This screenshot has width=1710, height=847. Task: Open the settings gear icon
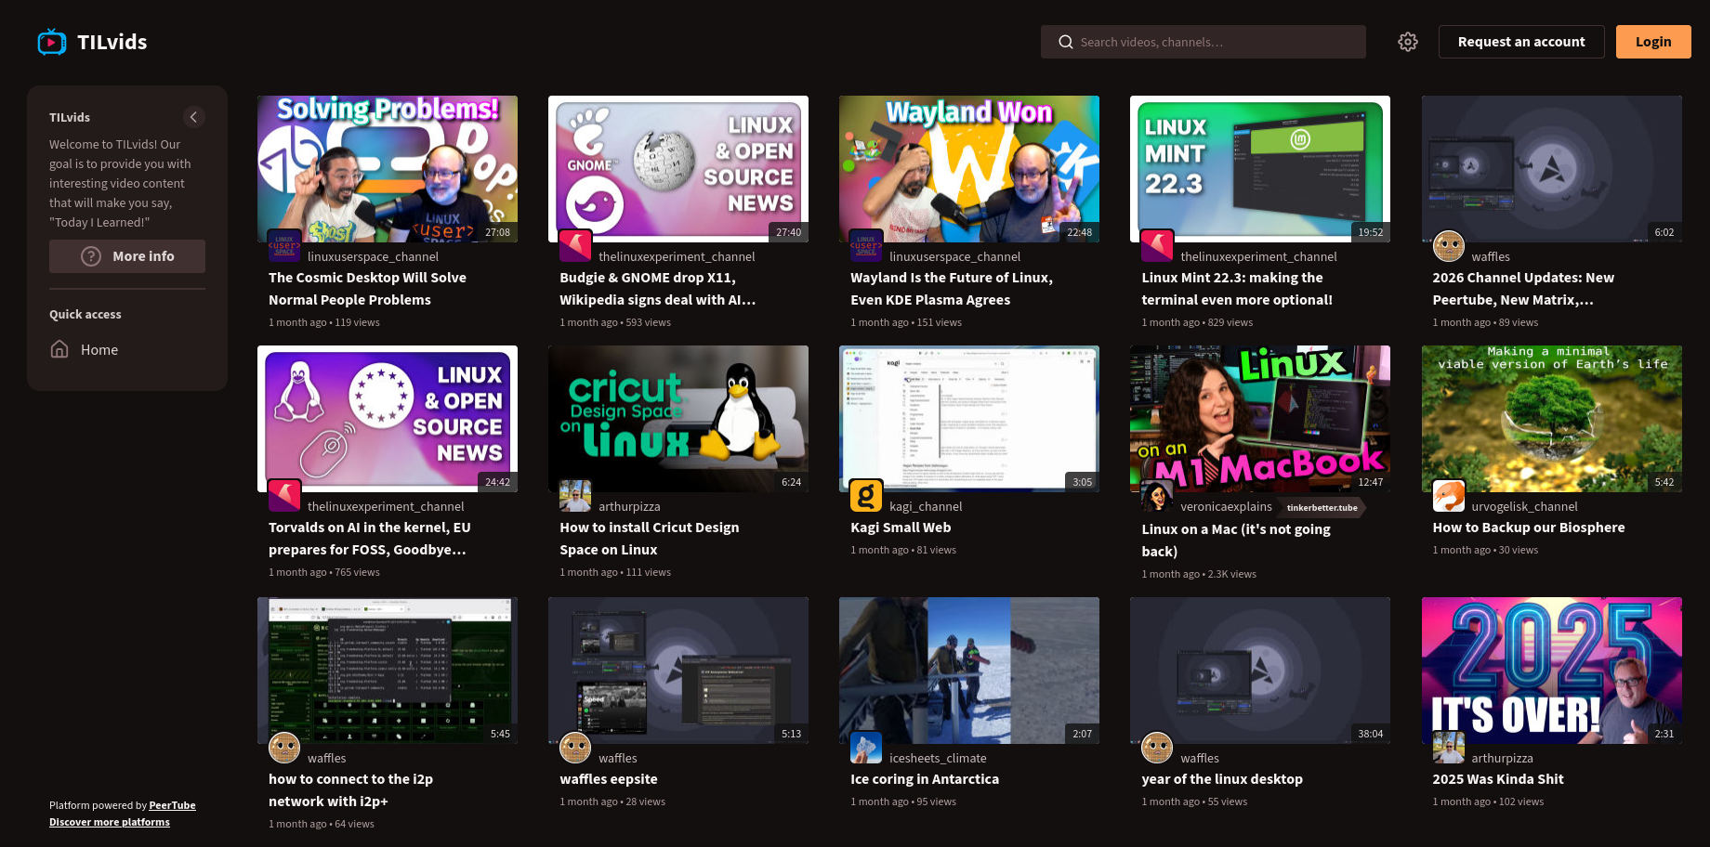coord(1408,42)
